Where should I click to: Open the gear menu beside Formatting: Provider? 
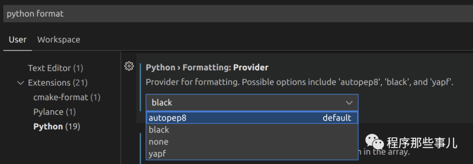click(129, 66)
